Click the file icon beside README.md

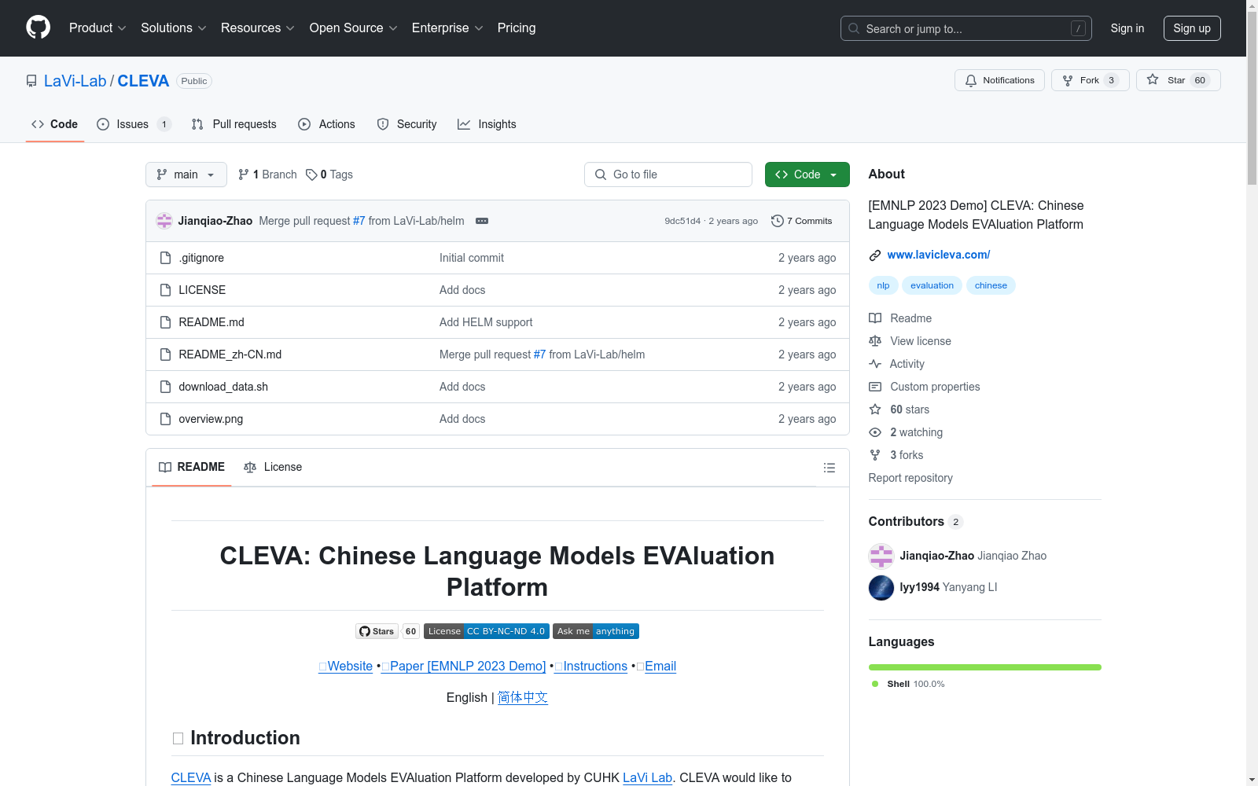[165, 322]
